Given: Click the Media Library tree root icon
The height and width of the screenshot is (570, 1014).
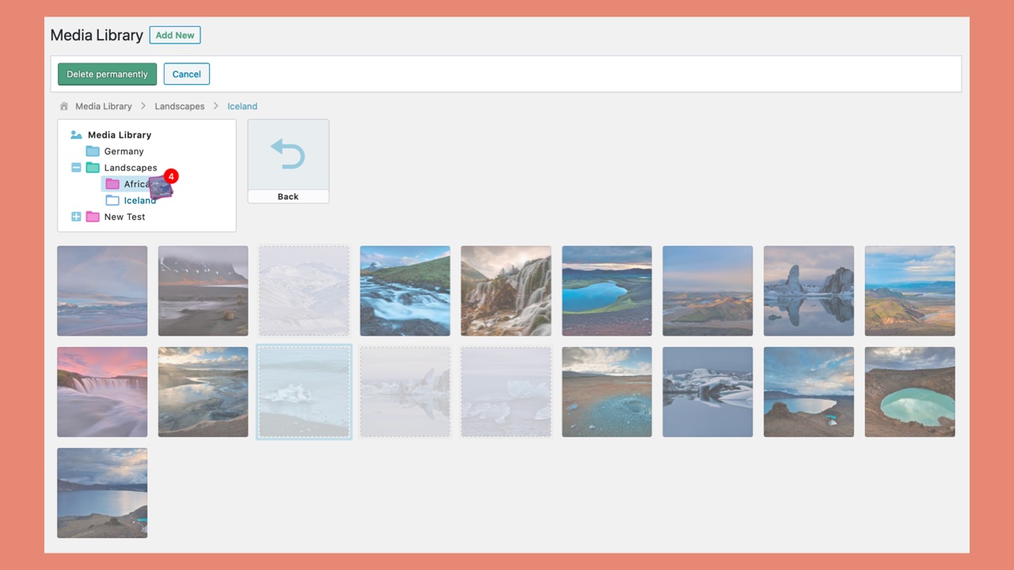Looking at the screenshot, I should coord(76,135).
